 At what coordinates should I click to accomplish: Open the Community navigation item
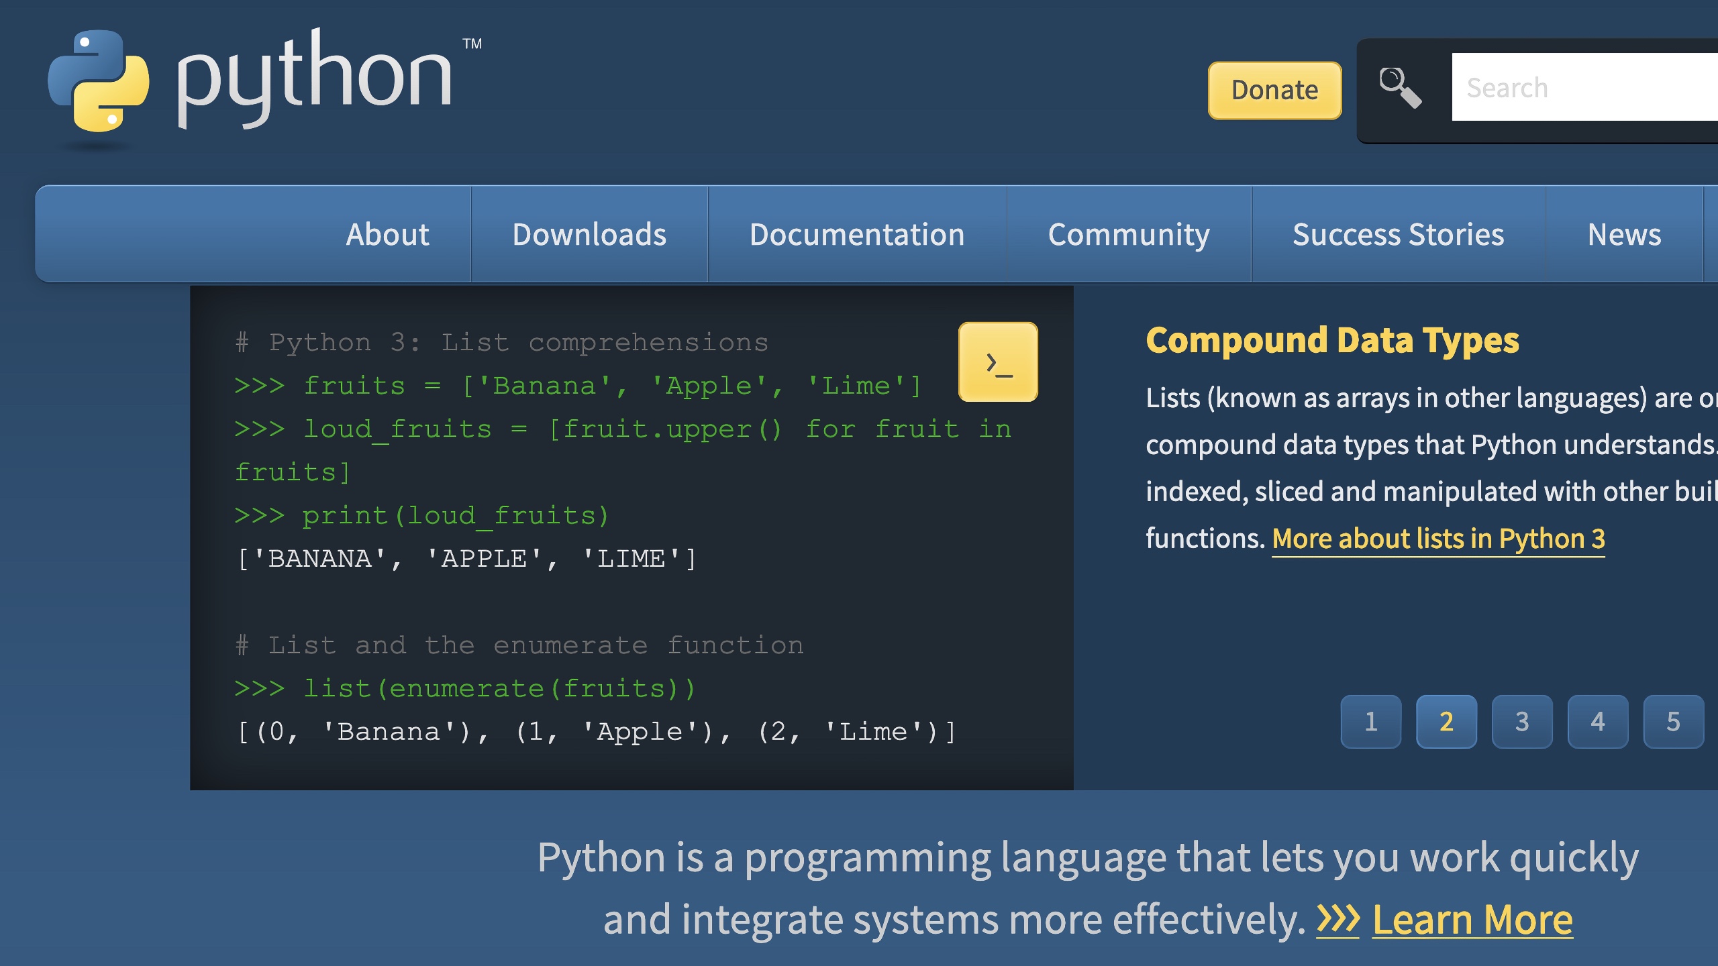click(1129, 234)
